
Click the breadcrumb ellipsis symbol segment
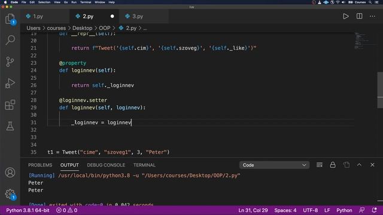[x=145, y=28]
